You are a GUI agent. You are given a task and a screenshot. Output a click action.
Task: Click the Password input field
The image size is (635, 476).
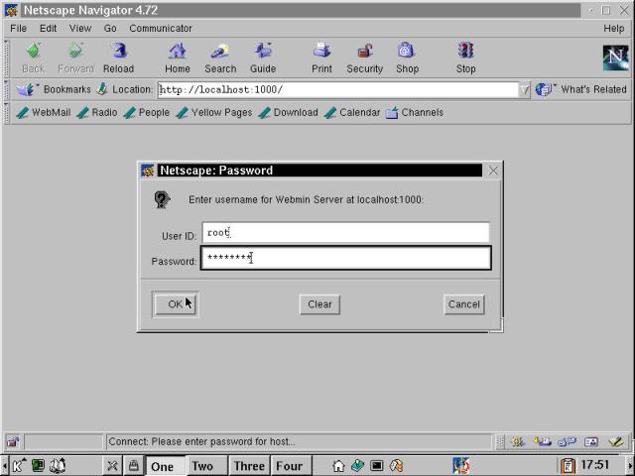coord(346,258)
